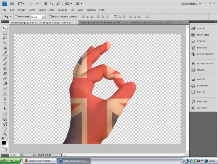218x164 pixels.
Task: Open the Move tool preset picker arrow
Action: 11,17
